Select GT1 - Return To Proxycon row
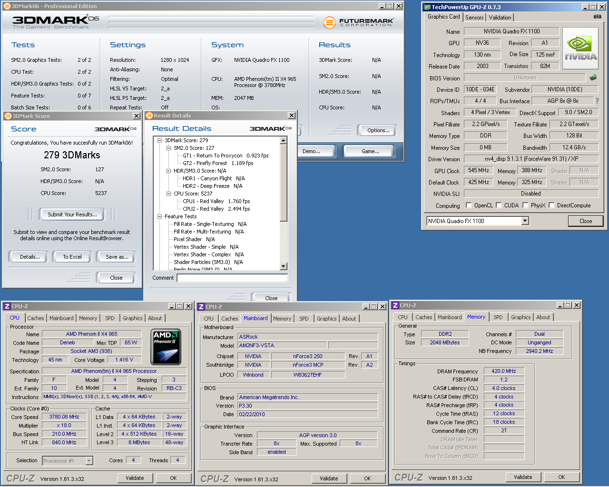Image resolution: width=609 pixels, height=487 pixels. [226, 156]
